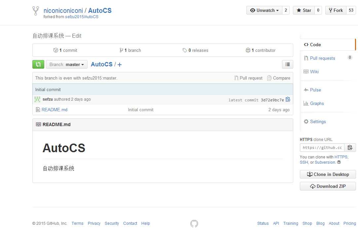Viewport: 358px width, 236px height.
Task: Open the sefzu author link
Action: [48, 99]
